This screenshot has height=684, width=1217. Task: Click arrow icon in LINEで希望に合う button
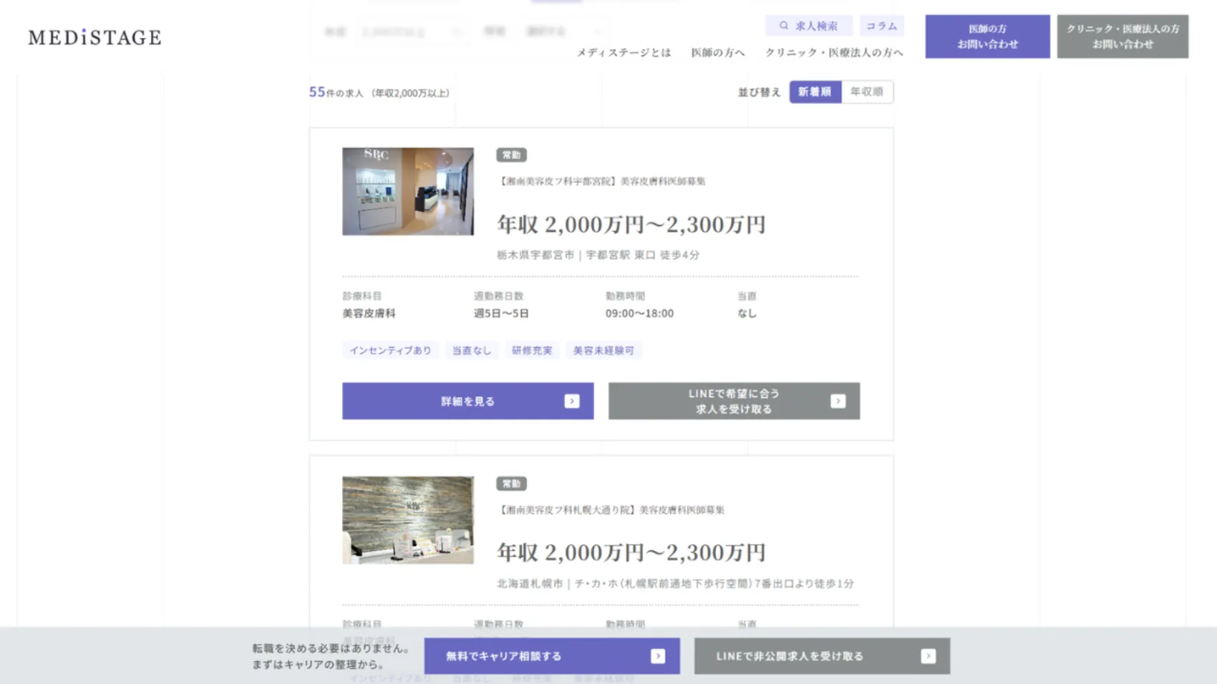[x=838, y=401]
